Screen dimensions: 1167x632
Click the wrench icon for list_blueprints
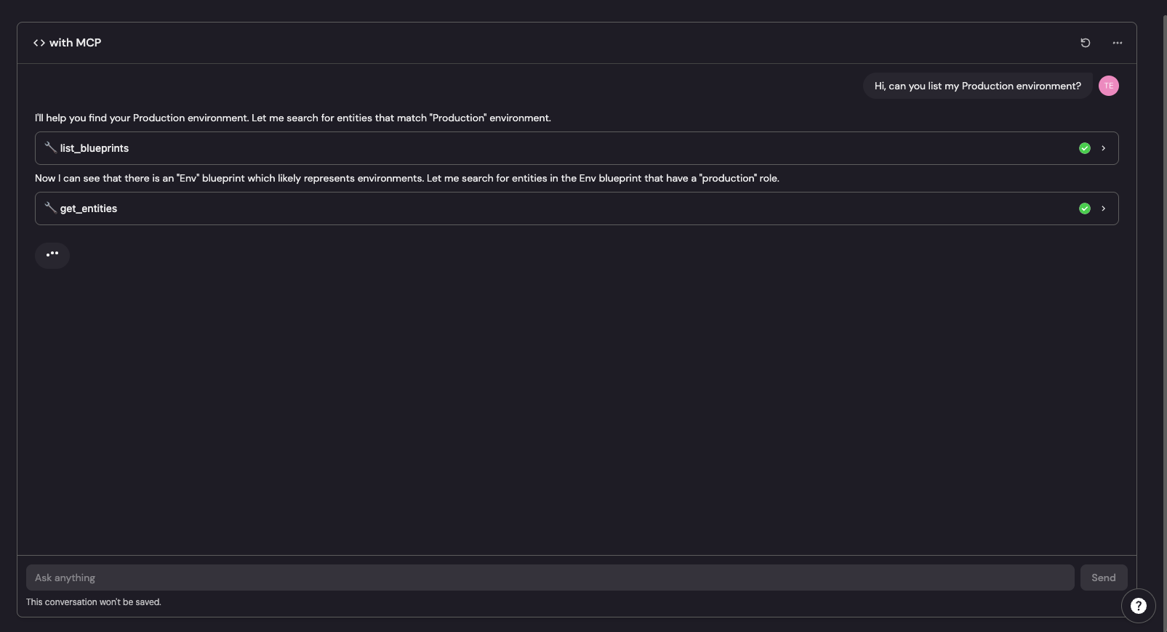pos(50,147)
